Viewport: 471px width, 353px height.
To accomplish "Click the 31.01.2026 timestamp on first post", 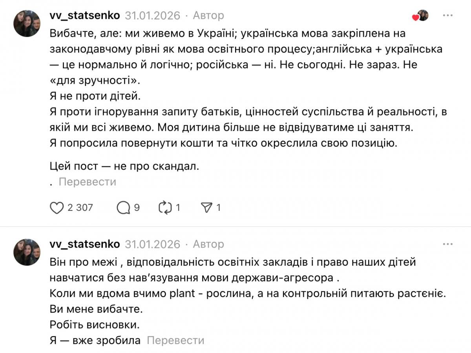I will coord(151,16).
